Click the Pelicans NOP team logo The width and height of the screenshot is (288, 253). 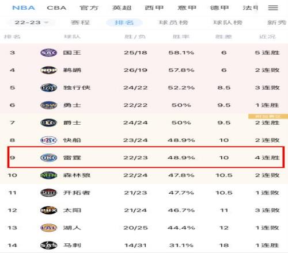pyautogui.click(x=49, y=70)
